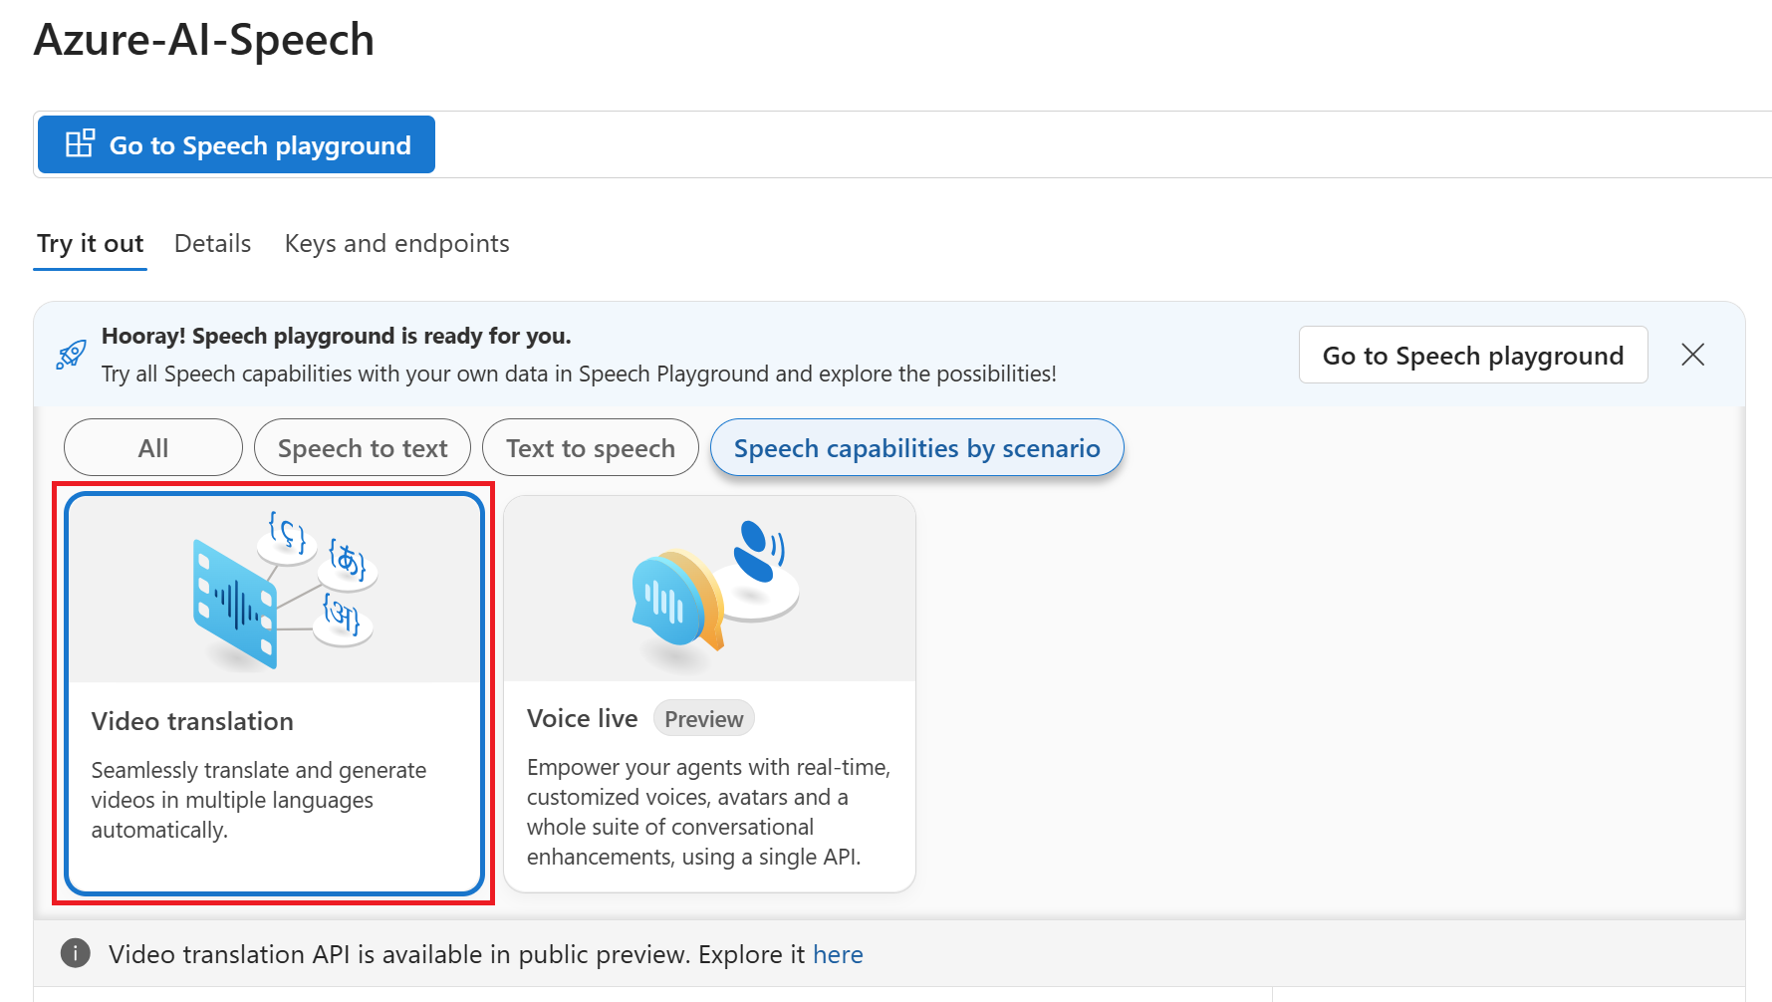This screenshot has width=1772, height=1002.
Task: Filter capabilities by All
Action: point(152,448)
